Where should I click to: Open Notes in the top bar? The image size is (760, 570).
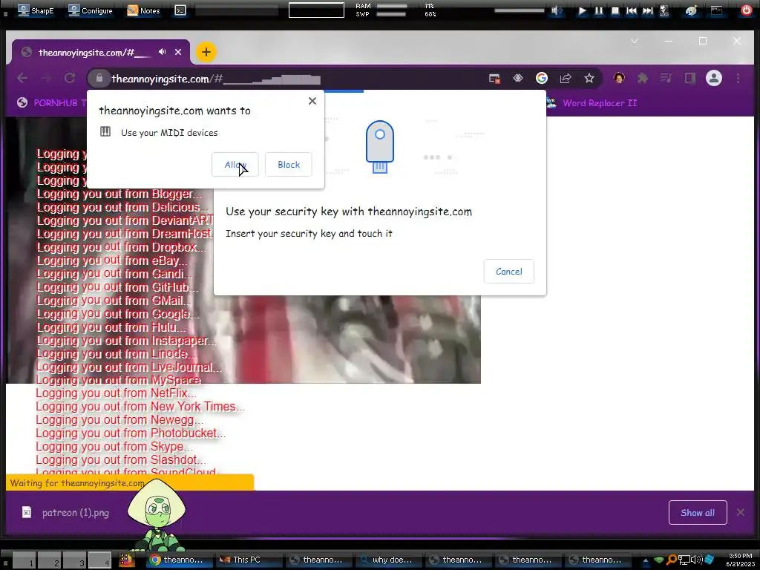click(x=143, y=10)
